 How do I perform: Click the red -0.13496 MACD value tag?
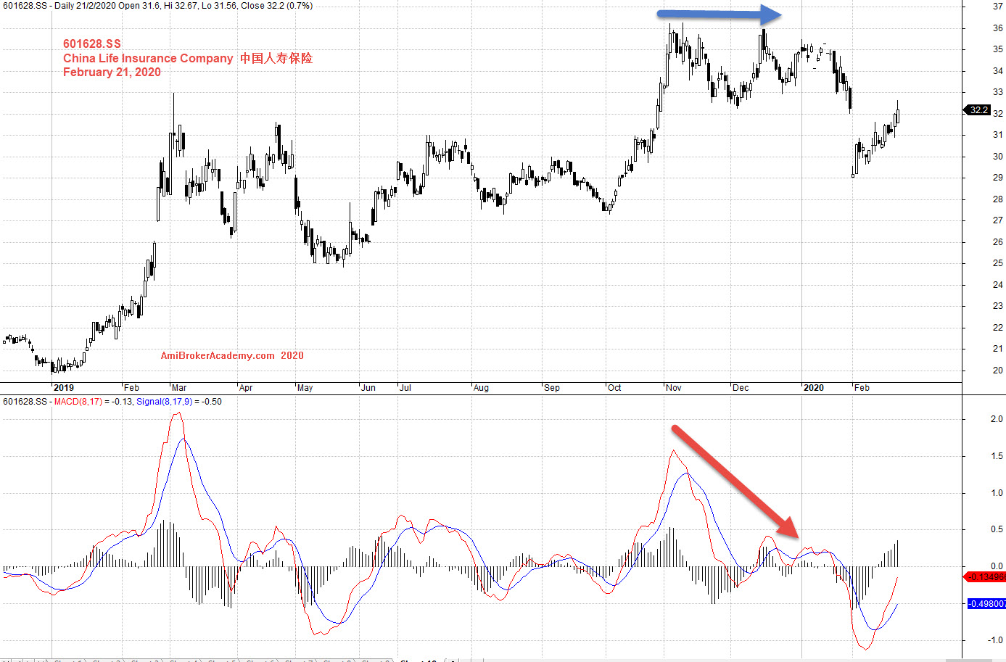986,577
